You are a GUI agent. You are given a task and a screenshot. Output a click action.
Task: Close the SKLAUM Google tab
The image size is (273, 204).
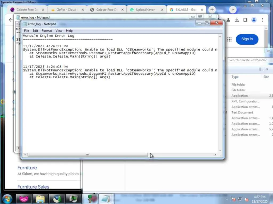202,10
